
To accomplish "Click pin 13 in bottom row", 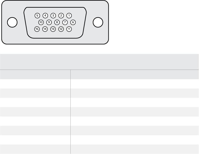I will (53, 29).
